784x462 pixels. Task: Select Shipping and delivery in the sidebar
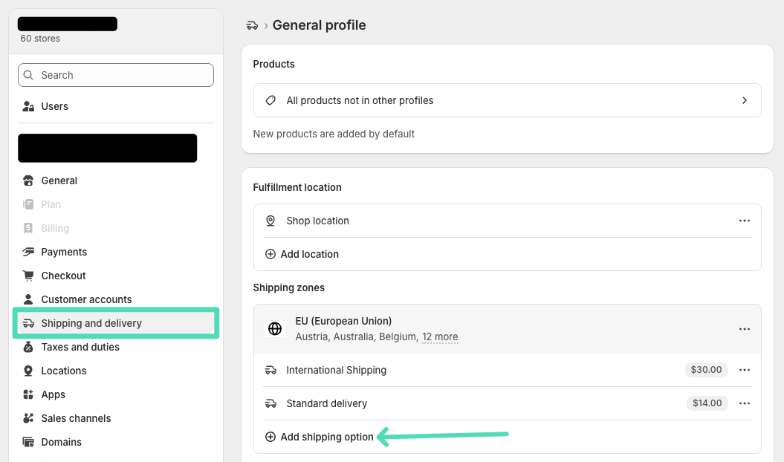click(115, 323)
